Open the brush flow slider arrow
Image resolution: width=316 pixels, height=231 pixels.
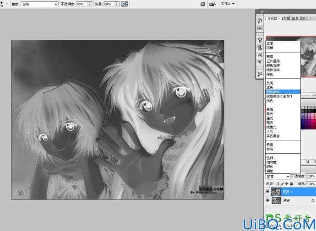pyautogui.click(x=117, y=4)
